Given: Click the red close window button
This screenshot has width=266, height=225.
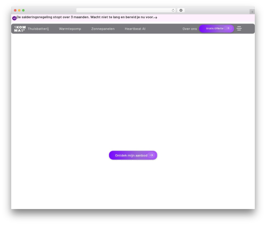Looking at the screenshot, I should point(15,10).
